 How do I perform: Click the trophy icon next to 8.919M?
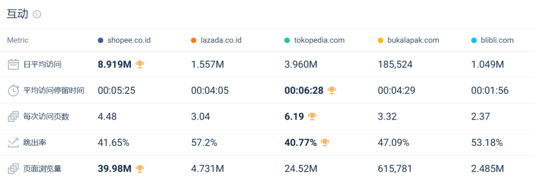click(x=140, y=64)
